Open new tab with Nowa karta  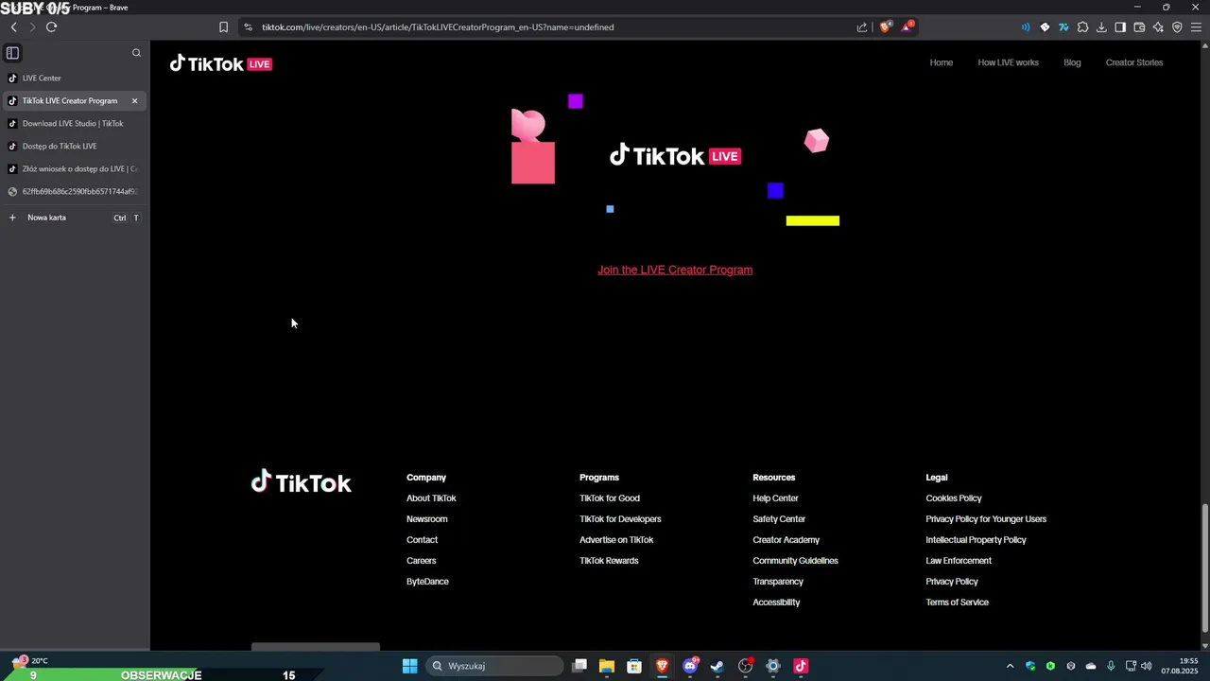coord(74,218)
